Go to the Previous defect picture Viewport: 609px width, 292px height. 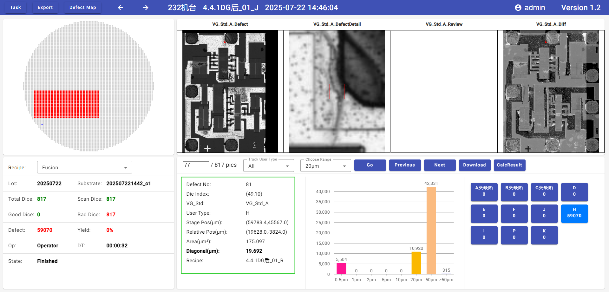tap(405, 165)
